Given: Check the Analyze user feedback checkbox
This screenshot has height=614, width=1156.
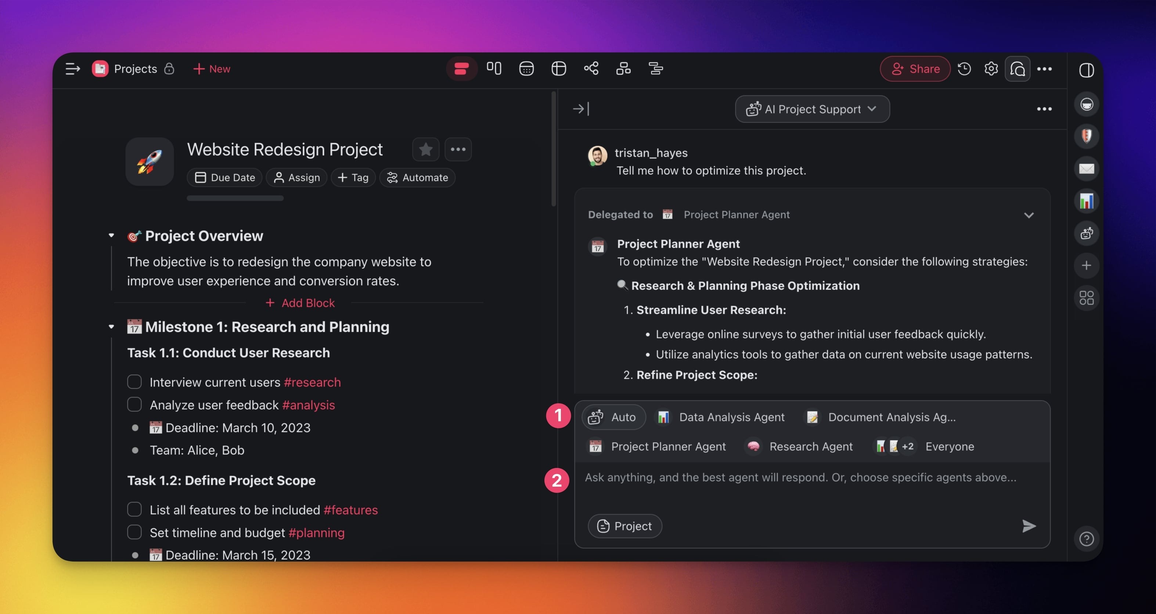Looking at the screenshot, I should [134, 404].
